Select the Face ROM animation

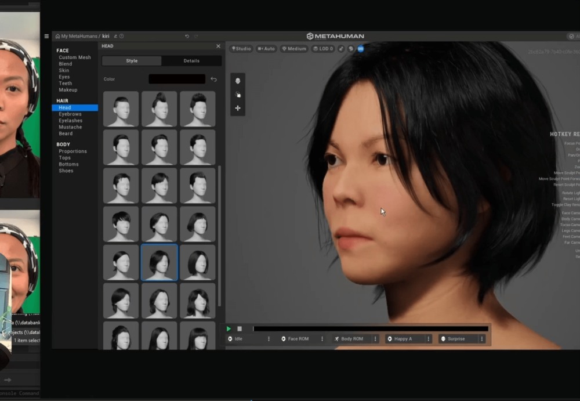[x=299, y=339]
